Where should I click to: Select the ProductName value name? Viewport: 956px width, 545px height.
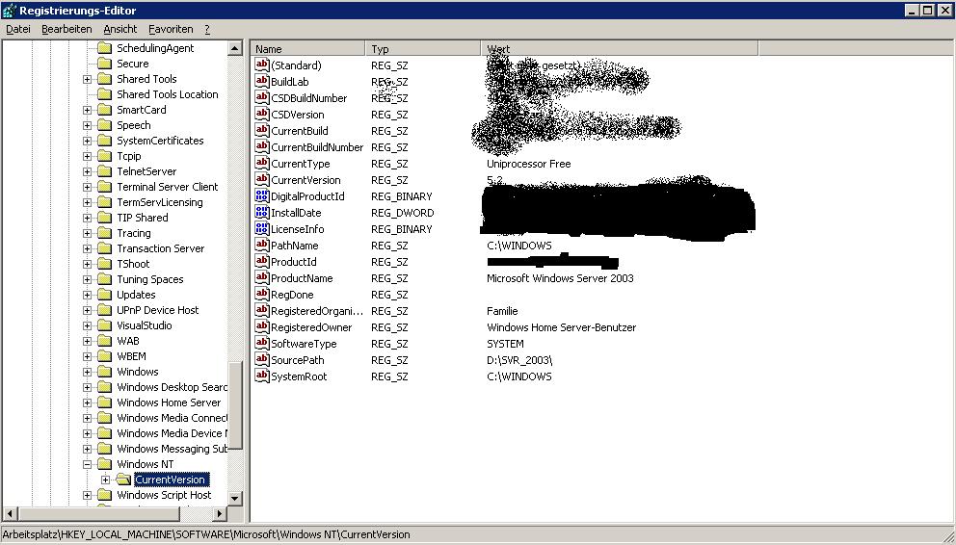pos(302,278)
